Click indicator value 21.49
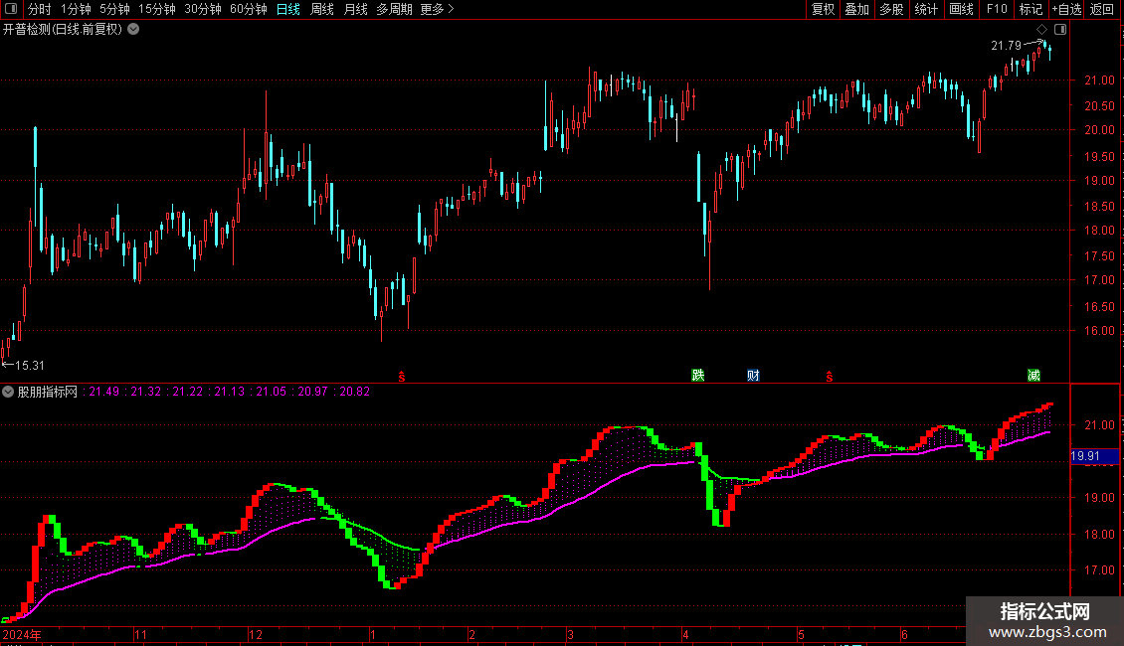 [103, 392]
